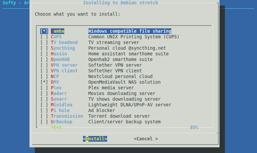Click 'Windows compatible file sharing' description

point(130,31)
